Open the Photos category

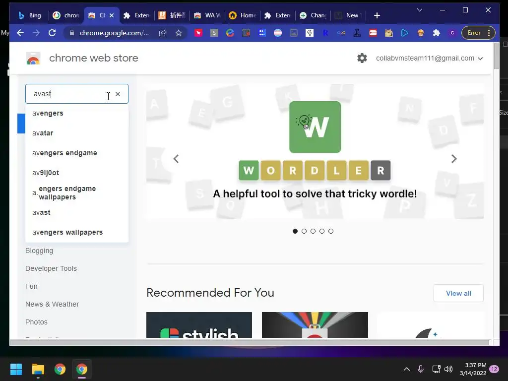point(36,322)
